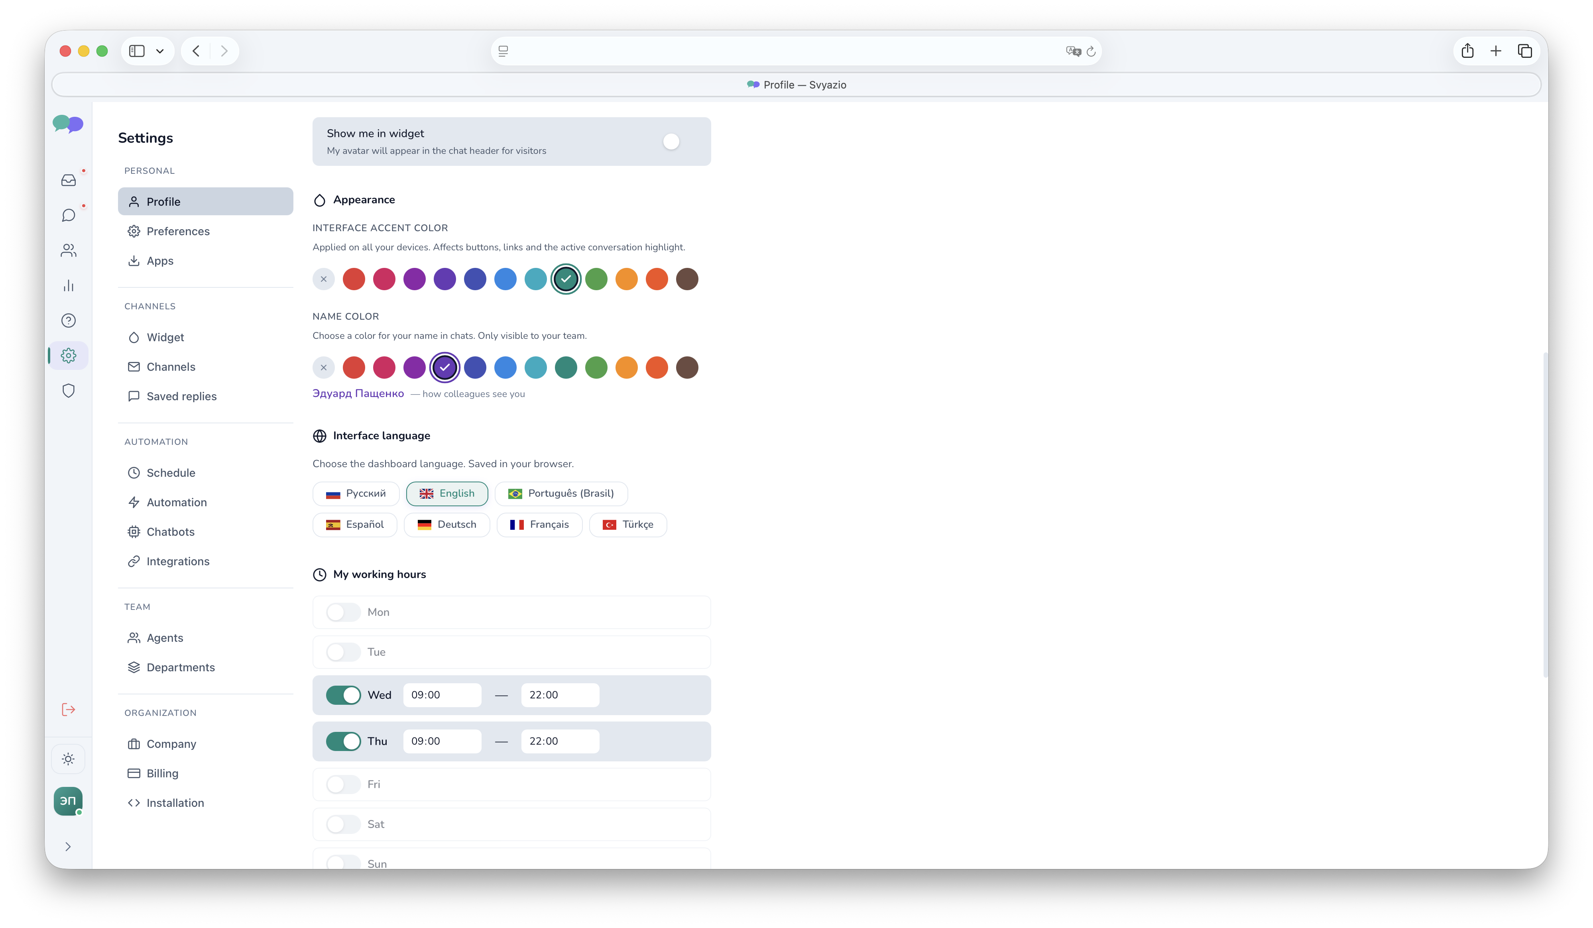This screenshot has height=928, width=1593.
Task: Disable Wednesday working hours toggle
Action: 343,695
